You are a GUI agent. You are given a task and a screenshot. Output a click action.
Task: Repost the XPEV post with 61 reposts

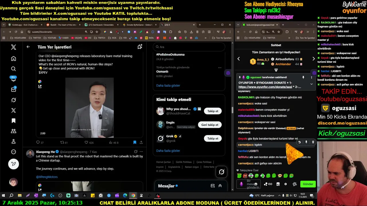[64, 142]
